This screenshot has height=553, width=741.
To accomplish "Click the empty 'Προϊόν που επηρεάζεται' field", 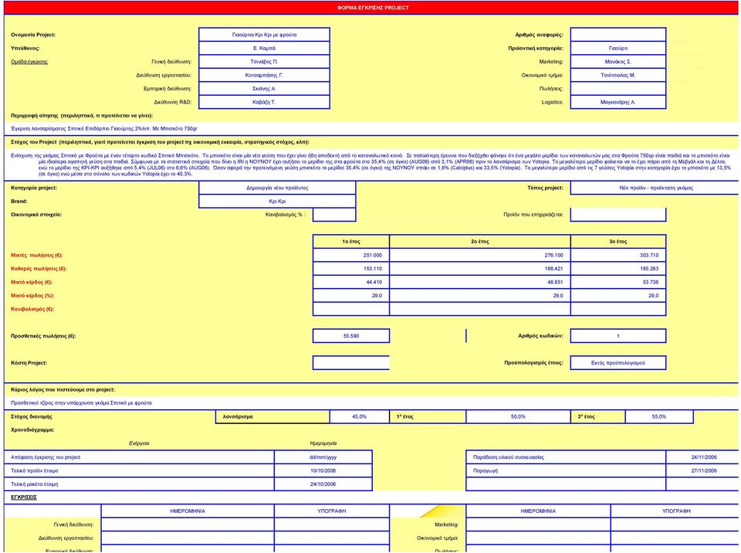I will pos(618,214).
